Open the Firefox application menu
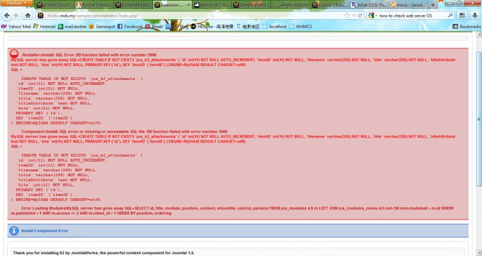This screenshot has height=256, width=482. 16,3
